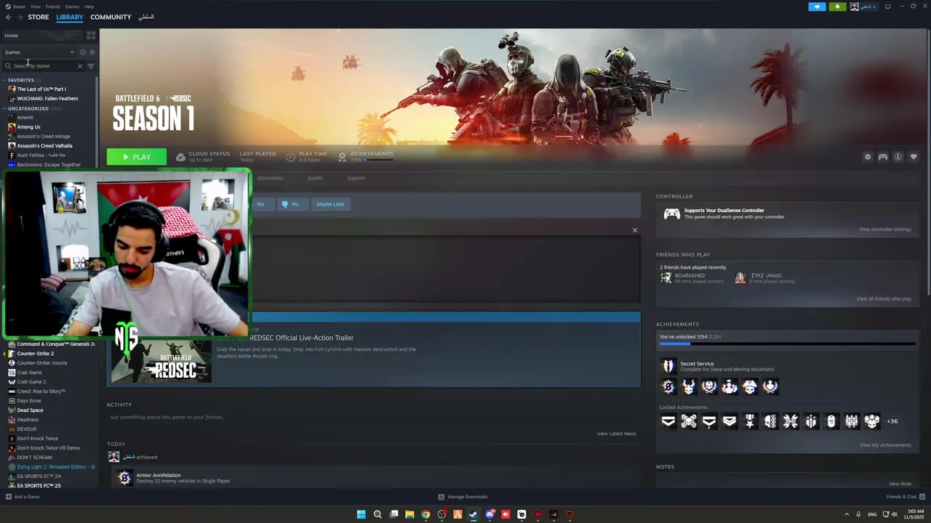Show hidden system tray icons
This screenshot has height=523, width=931.
click(847, 514)
